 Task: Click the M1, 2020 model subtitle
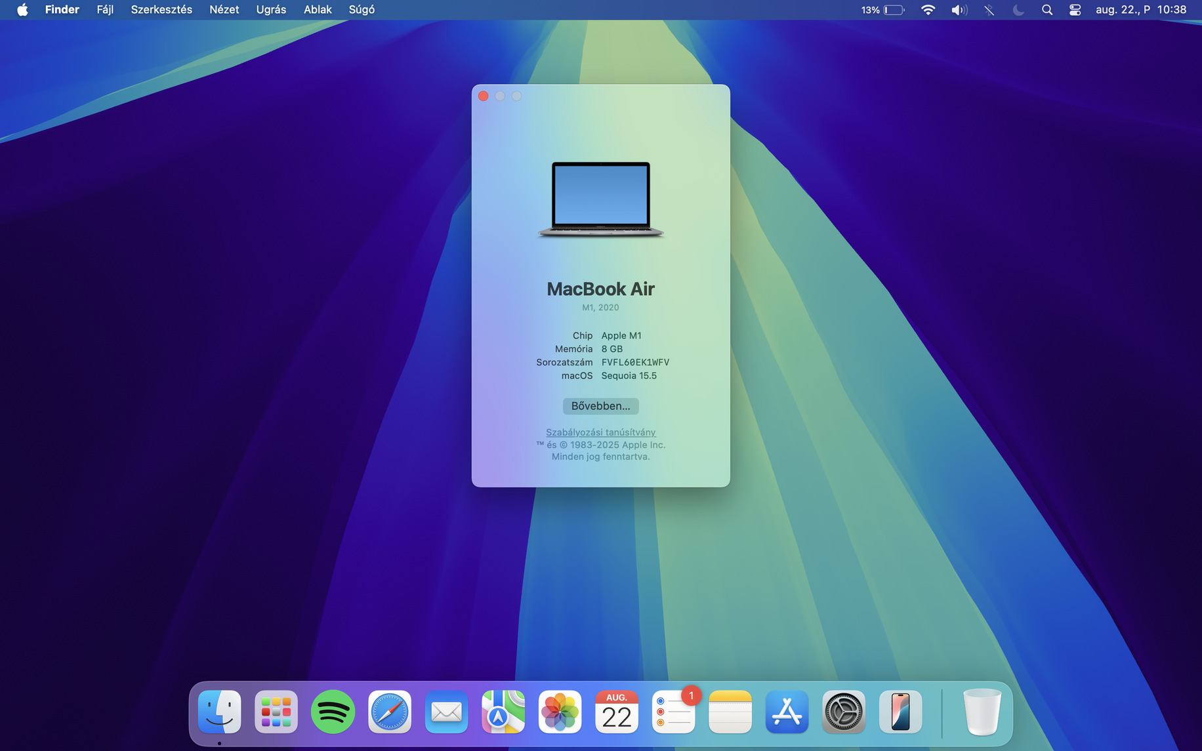click(x=600, y=308)
